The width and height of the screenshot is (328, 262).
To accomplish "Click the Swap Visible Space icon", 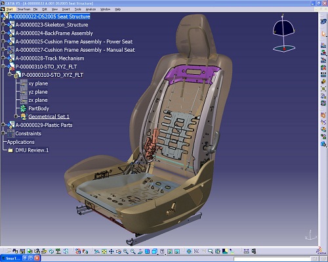I will pyautogui.click(x=177, y=251).
